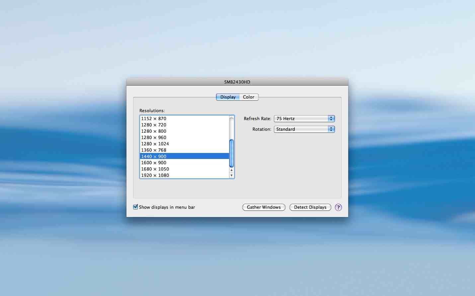Toggle Show displays in menu bar checkbox

pos(135,207)
